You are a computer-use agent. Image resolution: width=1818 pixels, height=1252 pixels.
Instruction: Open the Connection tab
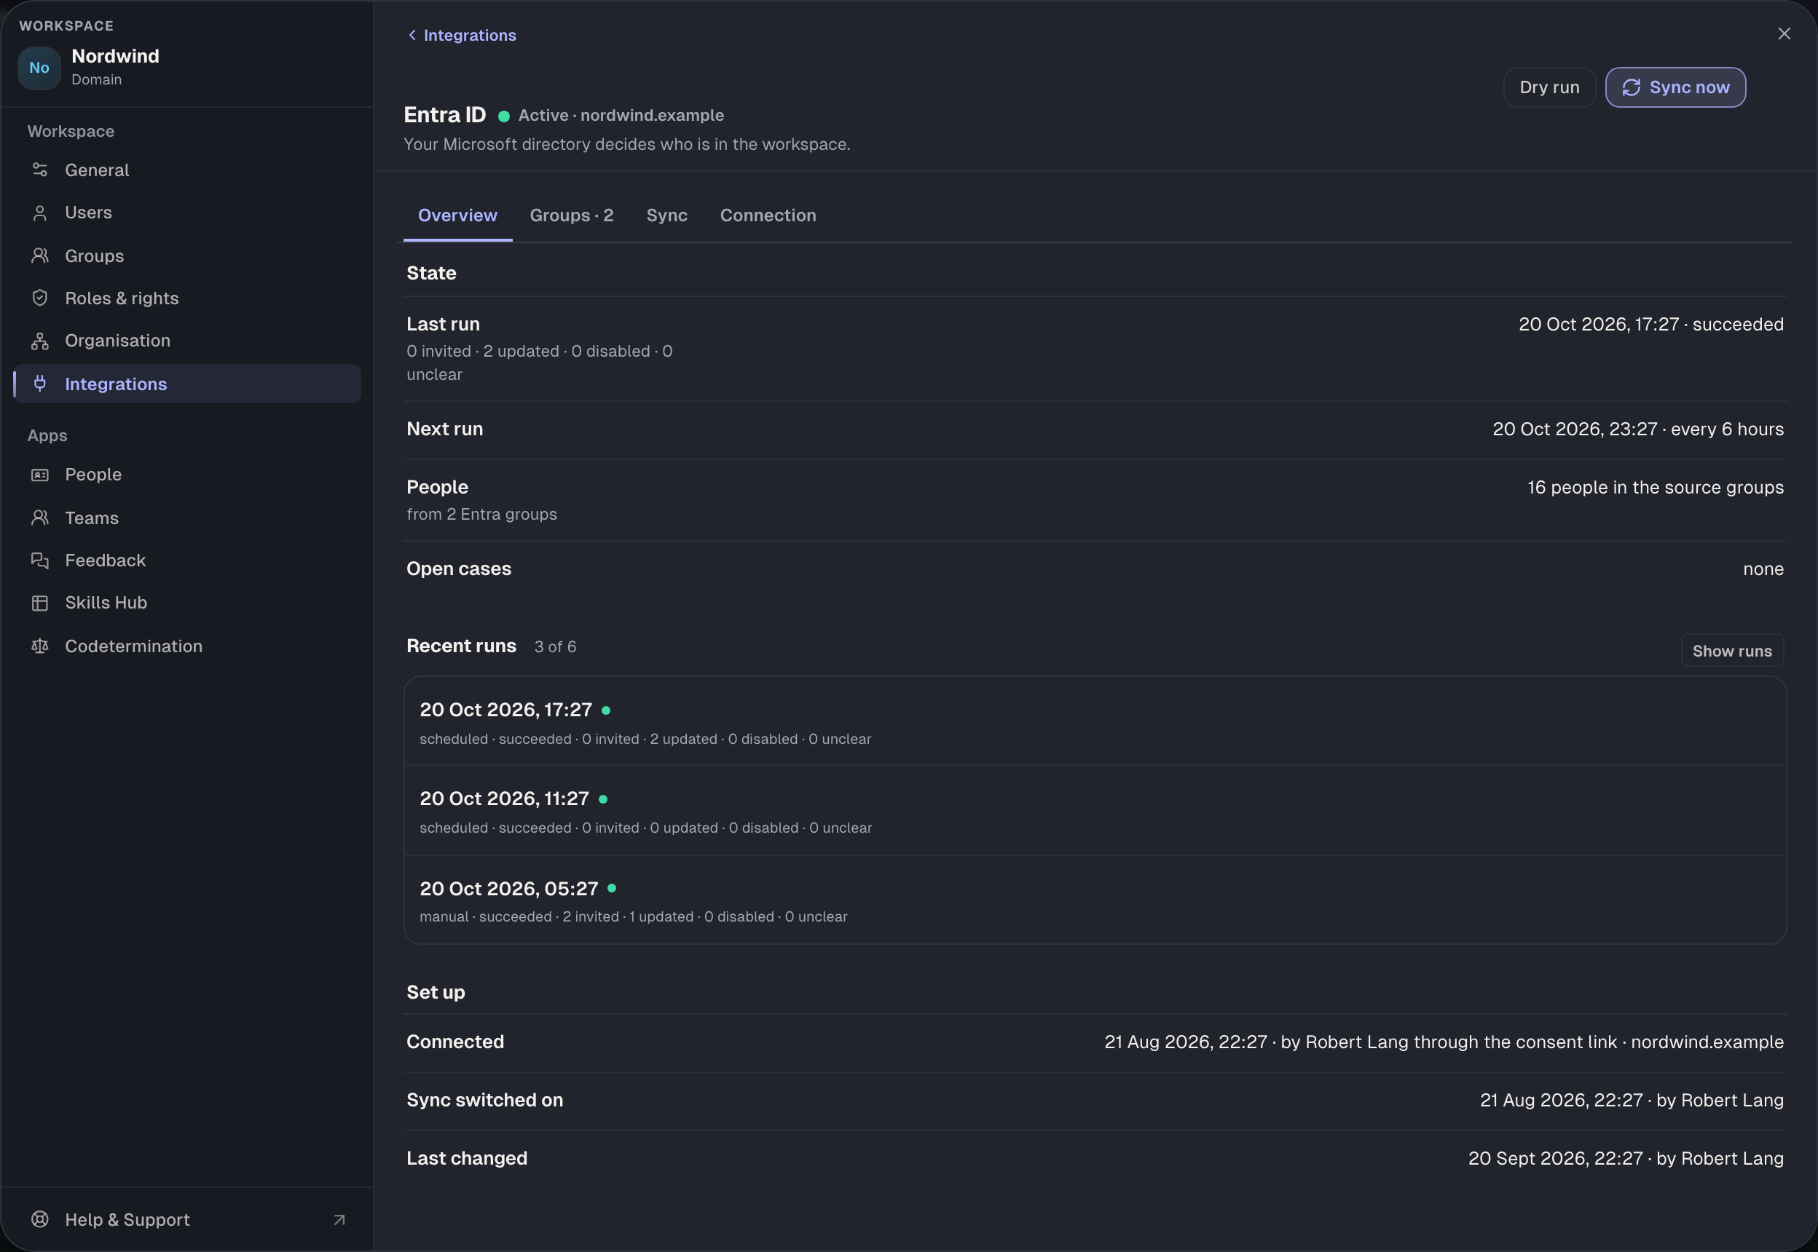click(x=768, y=215)
